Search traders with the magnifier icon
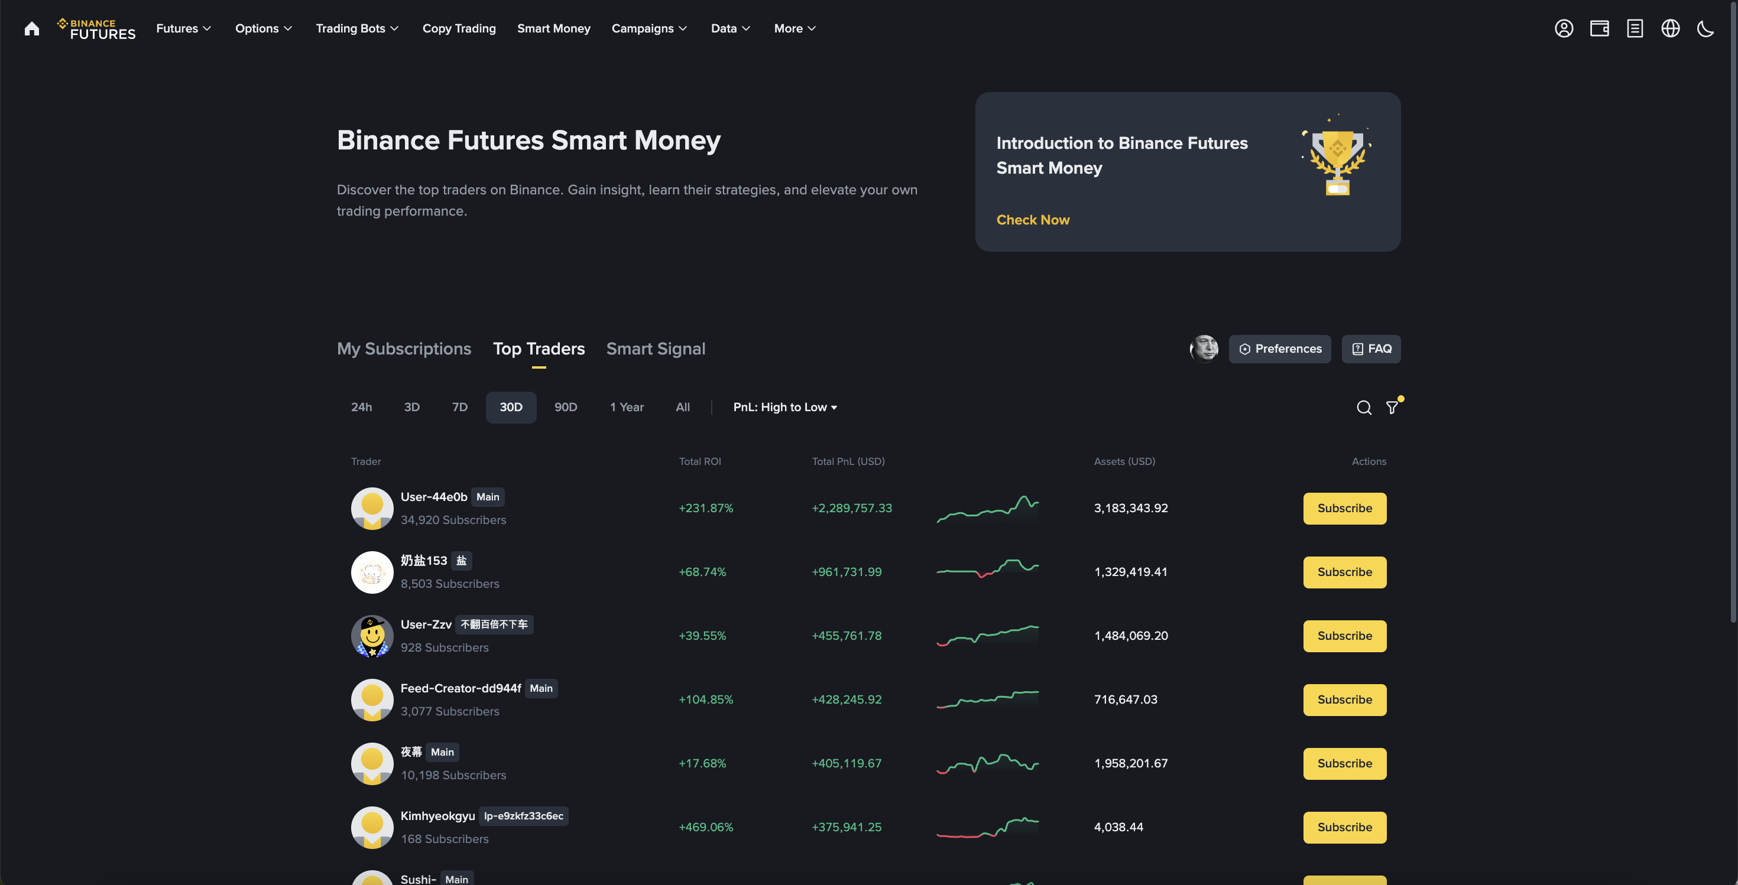The height and width of the screenshot is (885, 1738). pos(1364,408)
